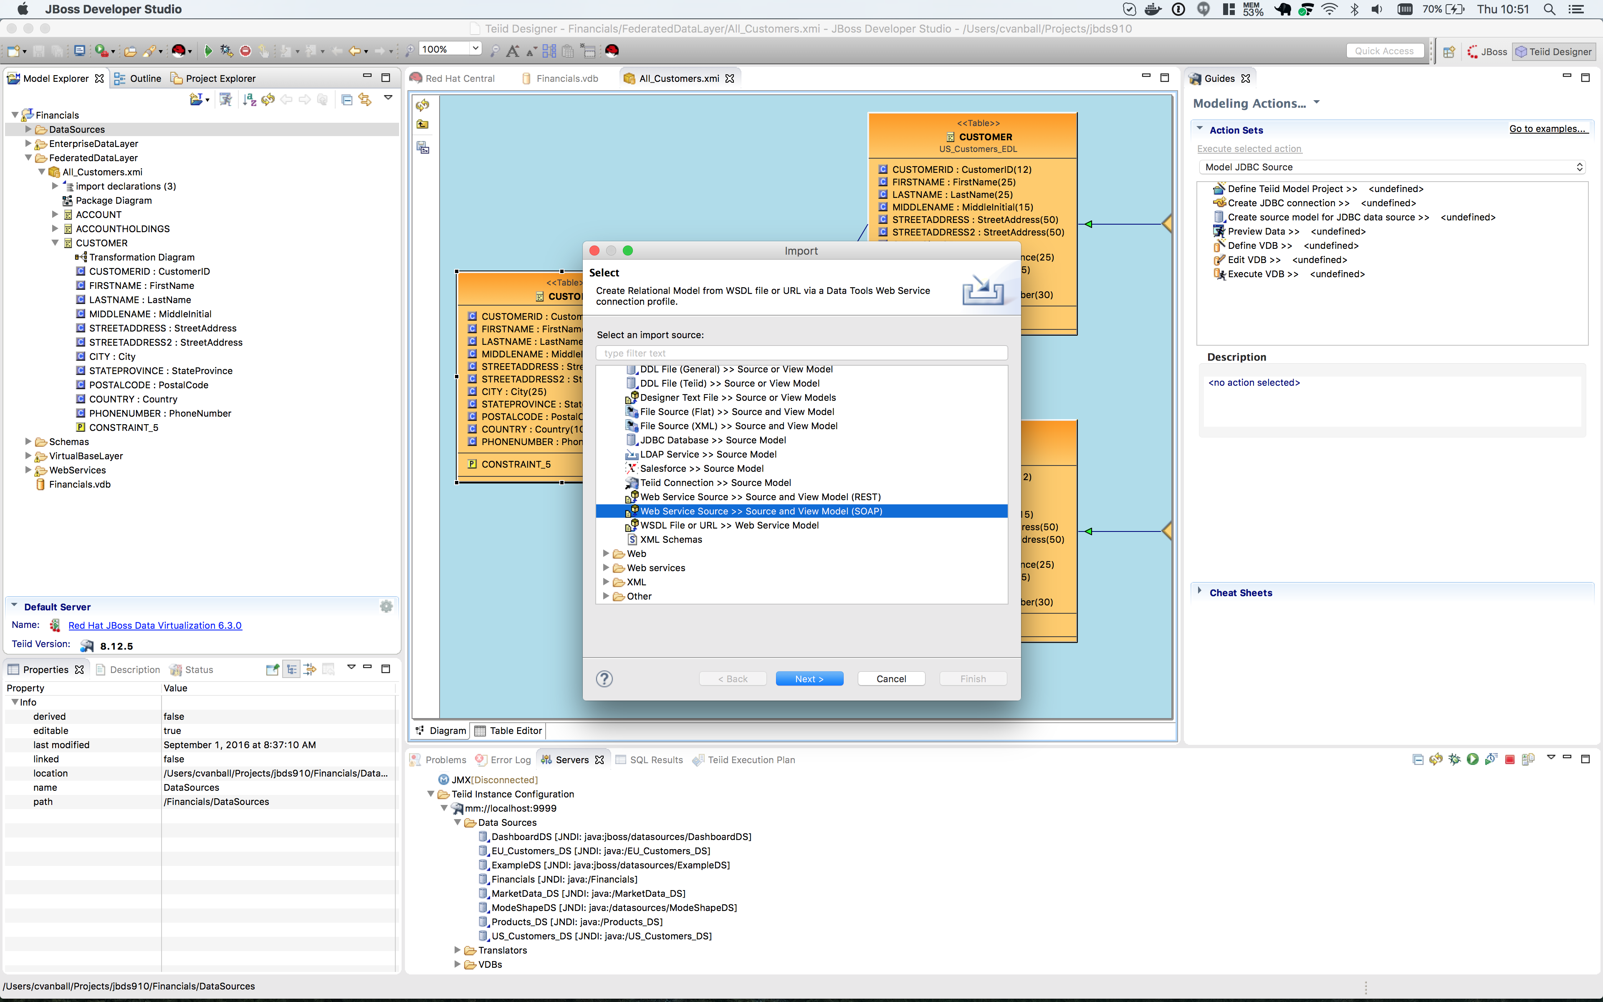The image size is (1603, 1002).
Task: Toggle Link with Editor in Model Explorer
Action: pos(365,99)
